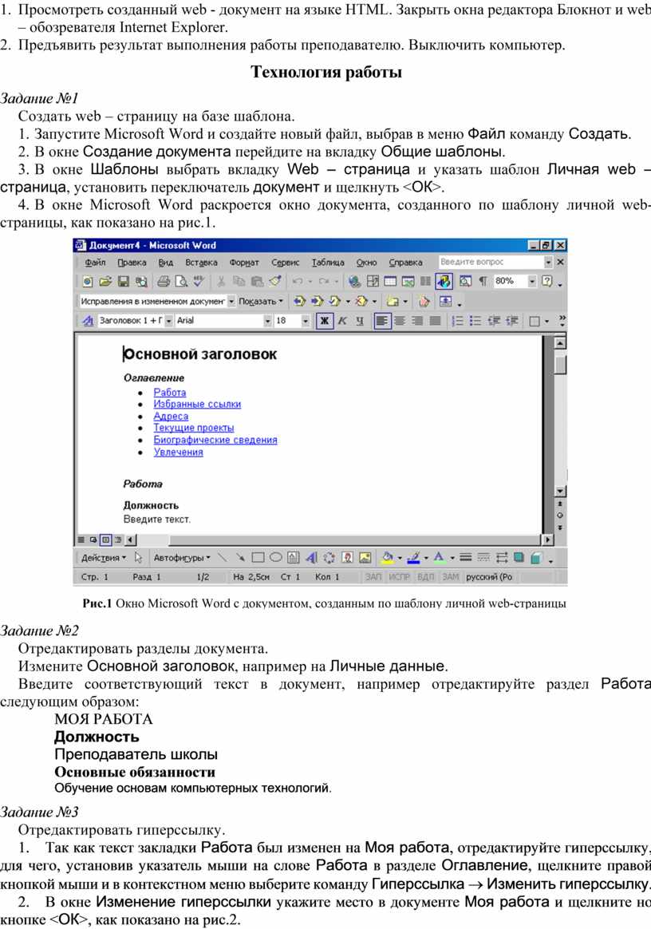Select the Format Painter brush

[x=275, y=282]
